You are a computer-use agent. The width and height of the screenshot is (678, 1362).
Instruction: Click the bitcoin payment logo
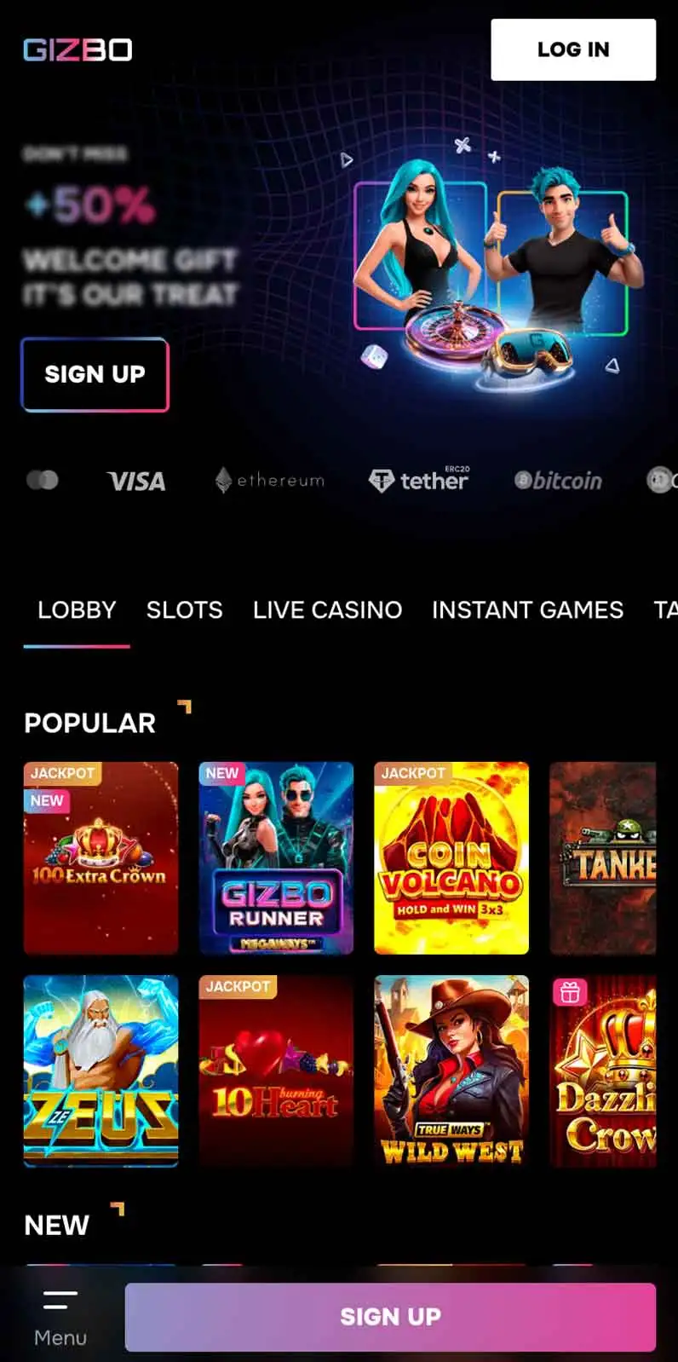click(558, 481)
